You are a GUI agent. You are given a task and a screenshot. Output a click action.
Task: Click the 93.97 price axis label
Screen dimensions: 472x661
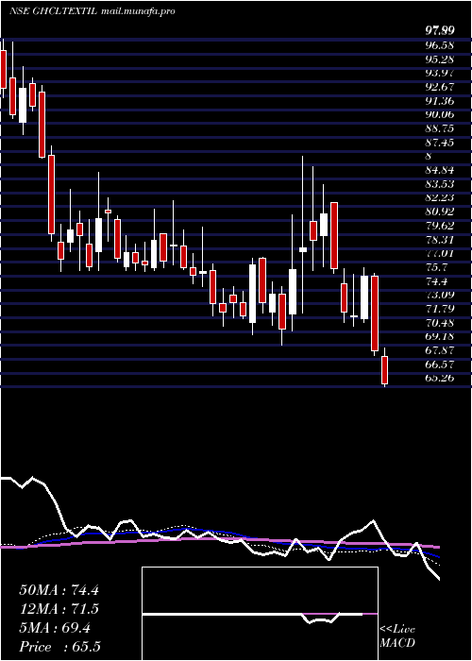coord(439,73)
